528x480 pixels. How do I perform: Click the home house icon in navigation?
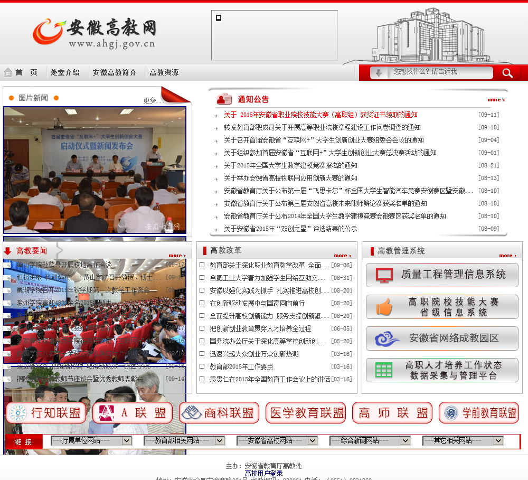[8, 72]
